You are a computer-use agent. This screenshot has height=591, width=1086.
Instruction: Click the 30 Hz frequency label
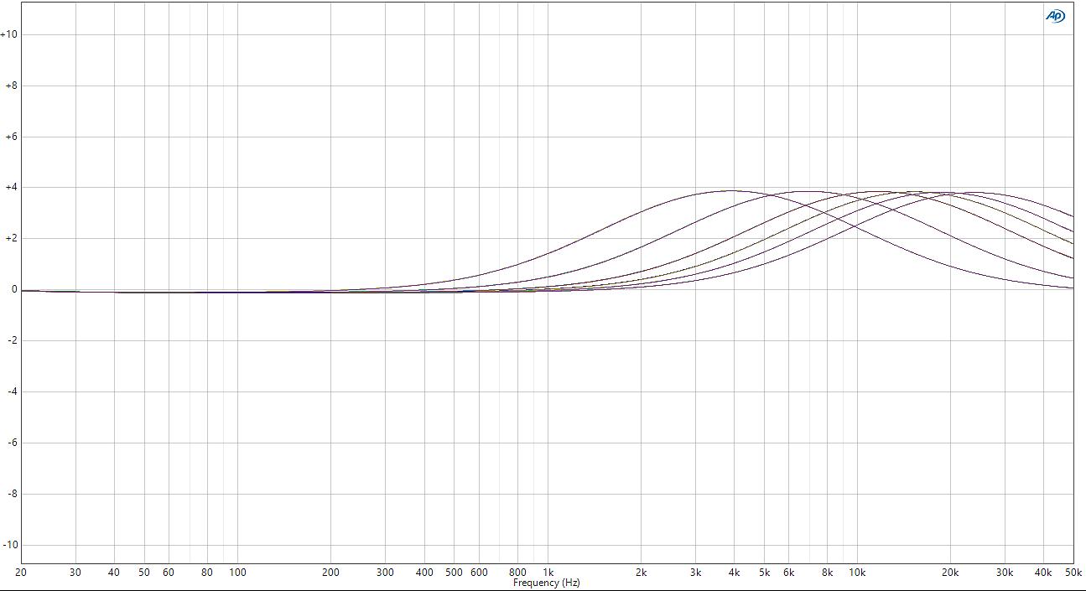tap(75, 573)
